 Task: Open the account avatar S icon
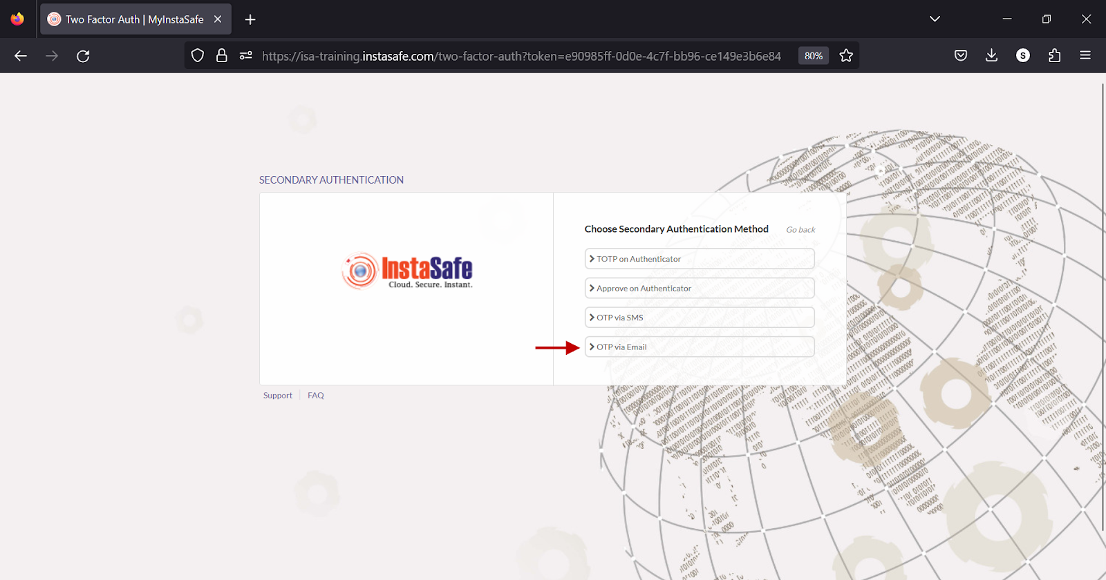tap(1023, 55)
